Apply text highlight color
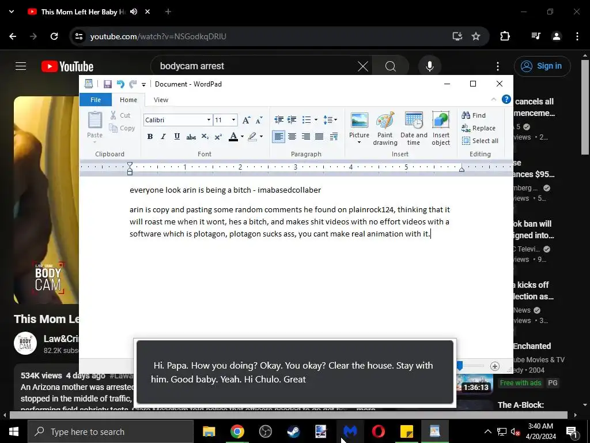590x443 pixels. [x=252, y=136]
